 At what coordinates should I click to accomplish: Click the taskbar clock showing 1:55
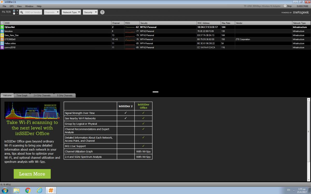click(x=302, y=190)
